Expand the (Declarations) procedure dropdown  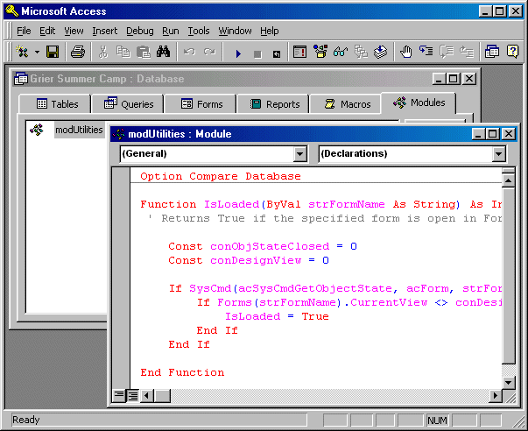coord(499,154)
